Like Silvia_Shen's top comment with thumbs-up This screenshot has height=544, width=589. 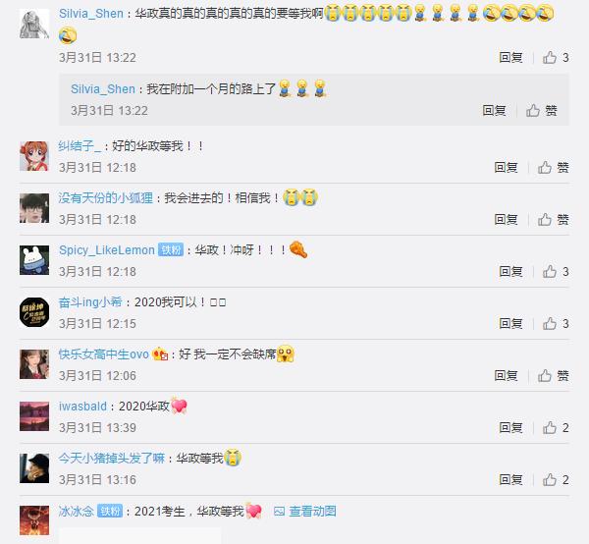click(549, 58)
